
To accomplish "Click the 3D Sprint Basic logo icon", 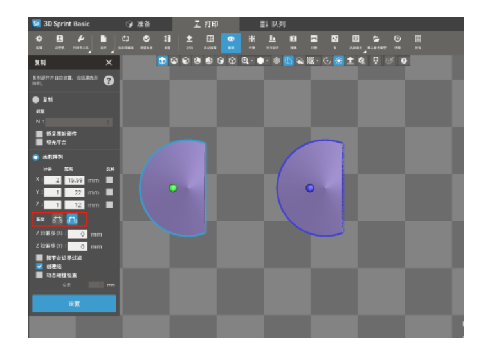I will point(36,24).
